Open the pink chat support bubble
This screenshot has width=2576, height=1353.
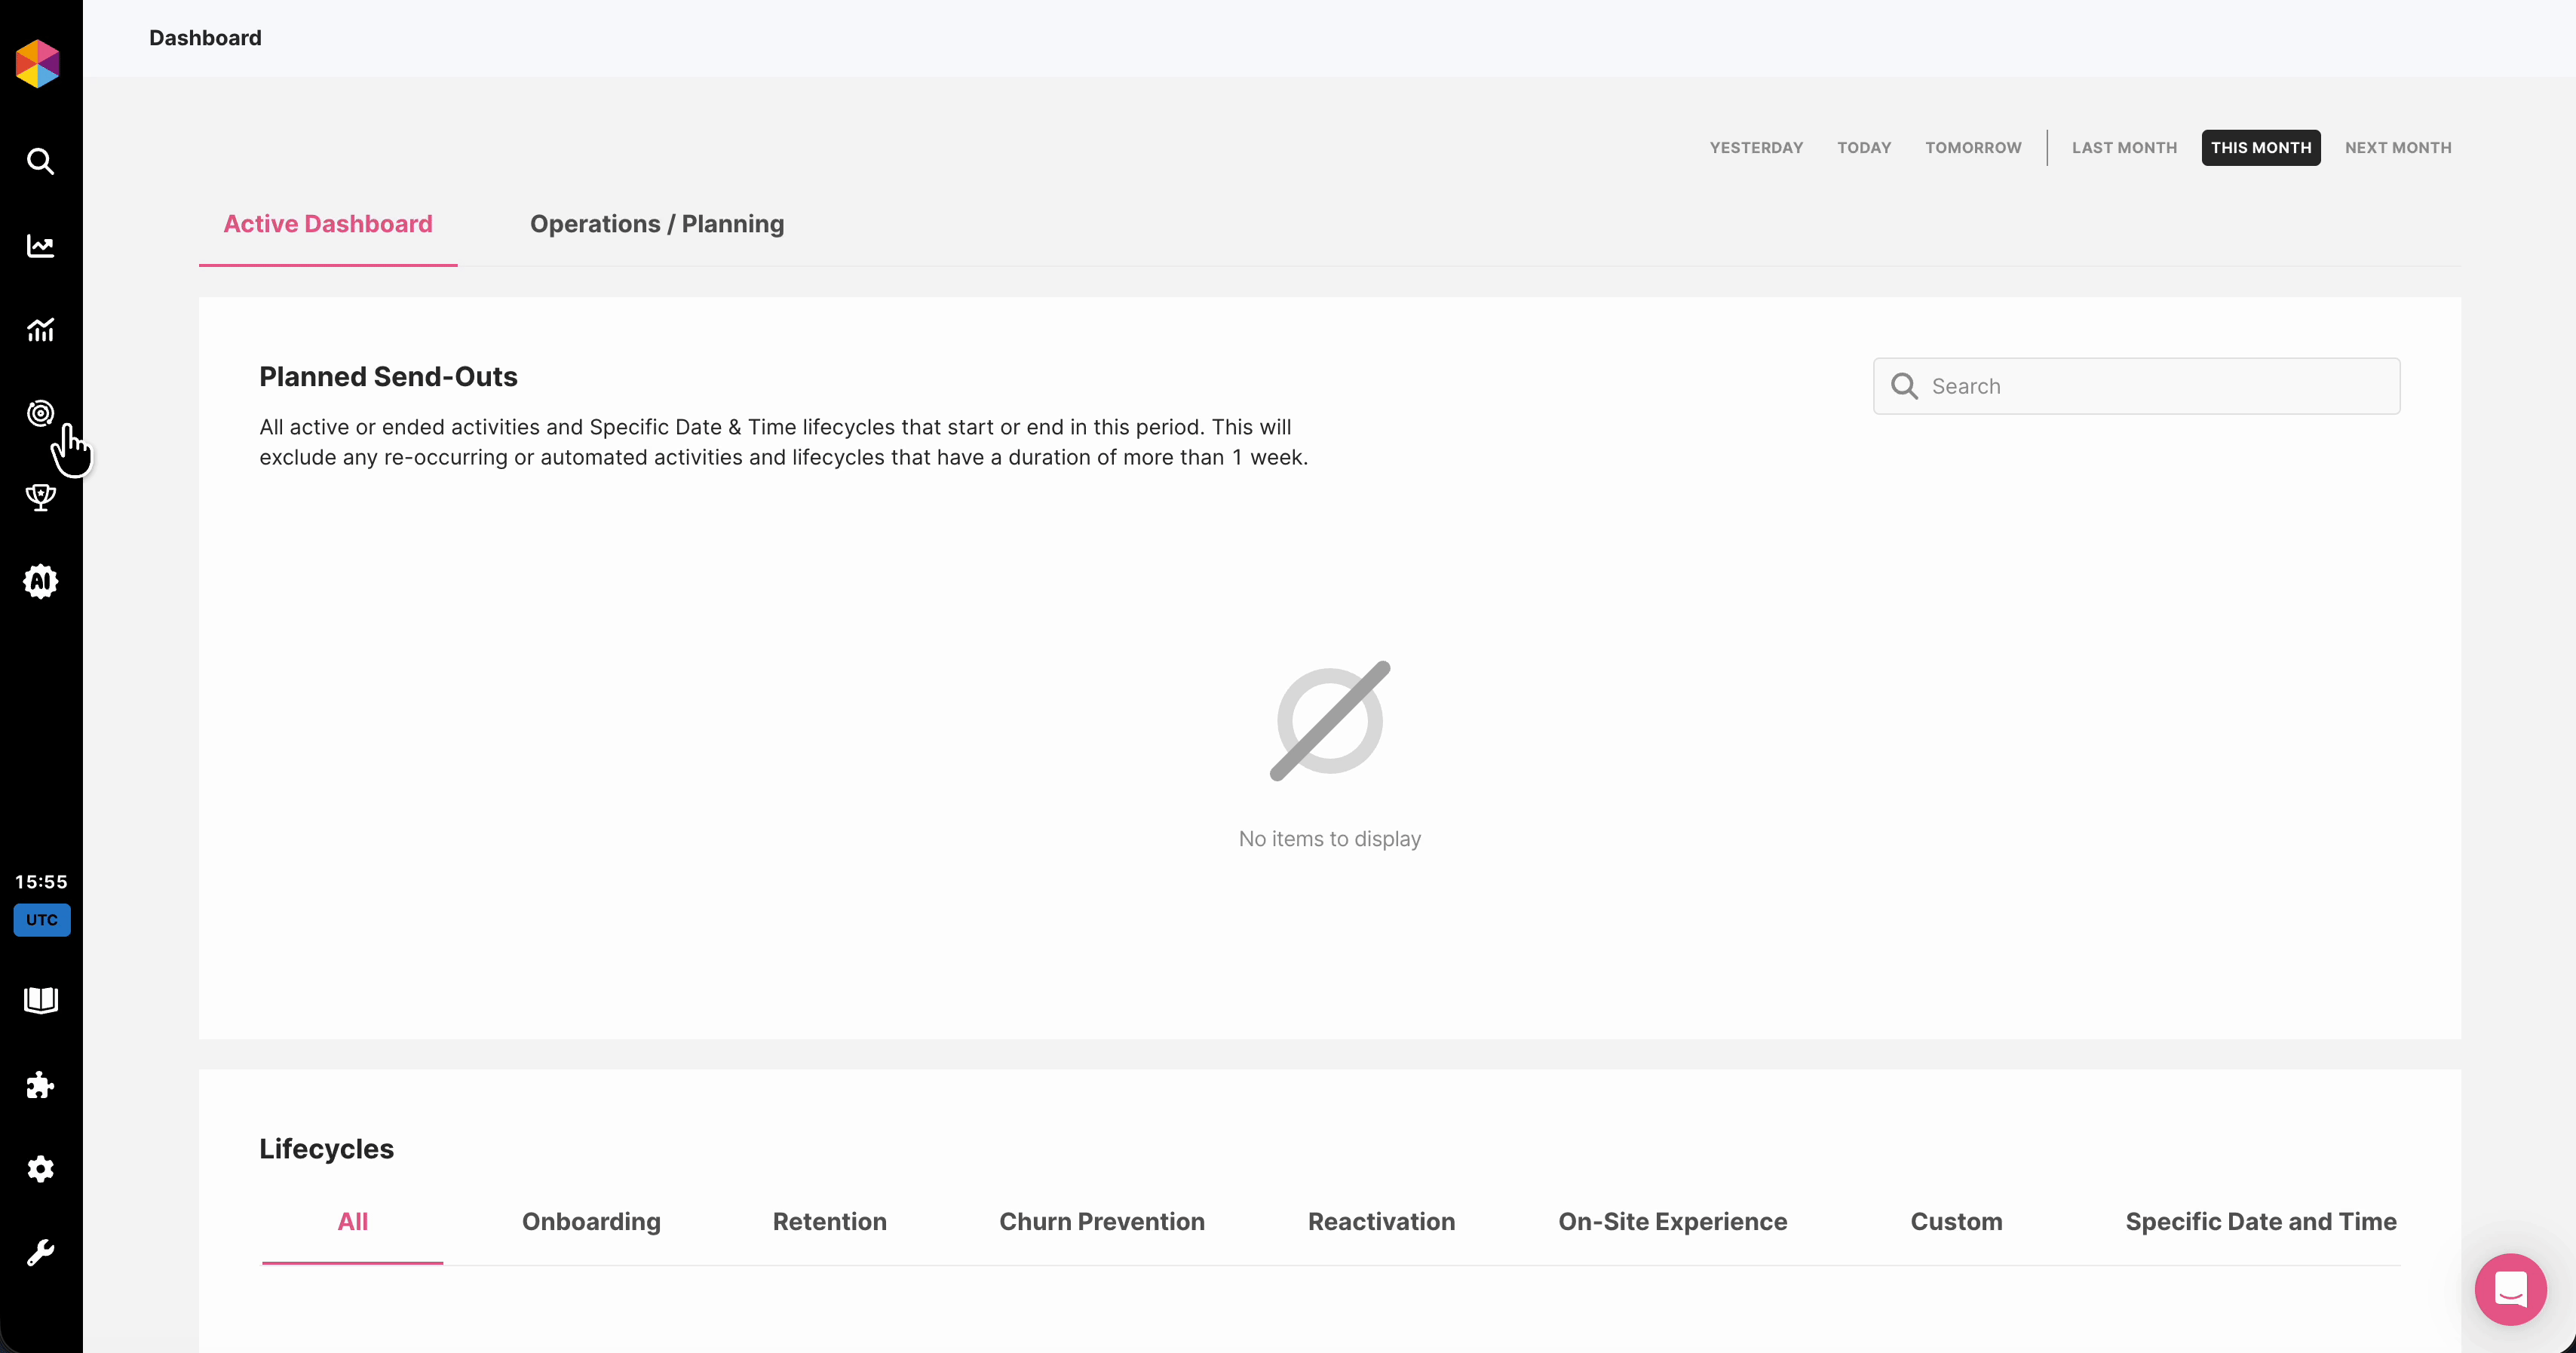[2510, 1289]
